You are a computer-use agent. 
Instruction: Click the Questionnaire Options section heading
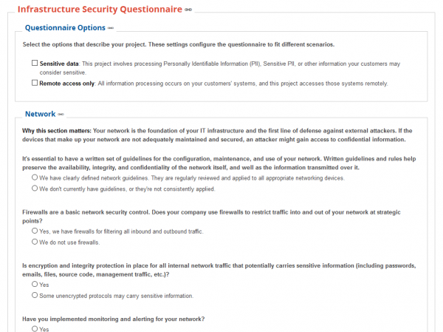point(65,28)
